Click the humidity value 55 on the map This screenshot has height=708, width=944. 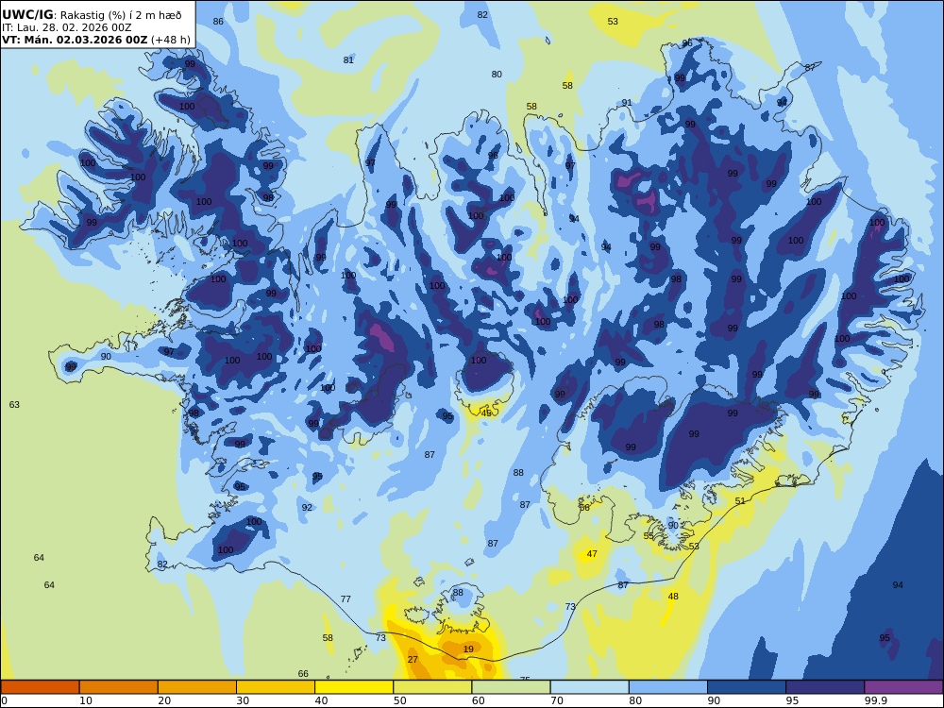click(x=649, y=536)
